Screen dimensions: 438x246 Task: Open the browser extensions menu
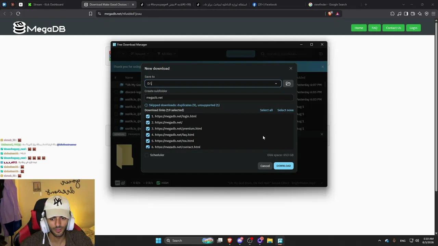(x=392, y=14)
